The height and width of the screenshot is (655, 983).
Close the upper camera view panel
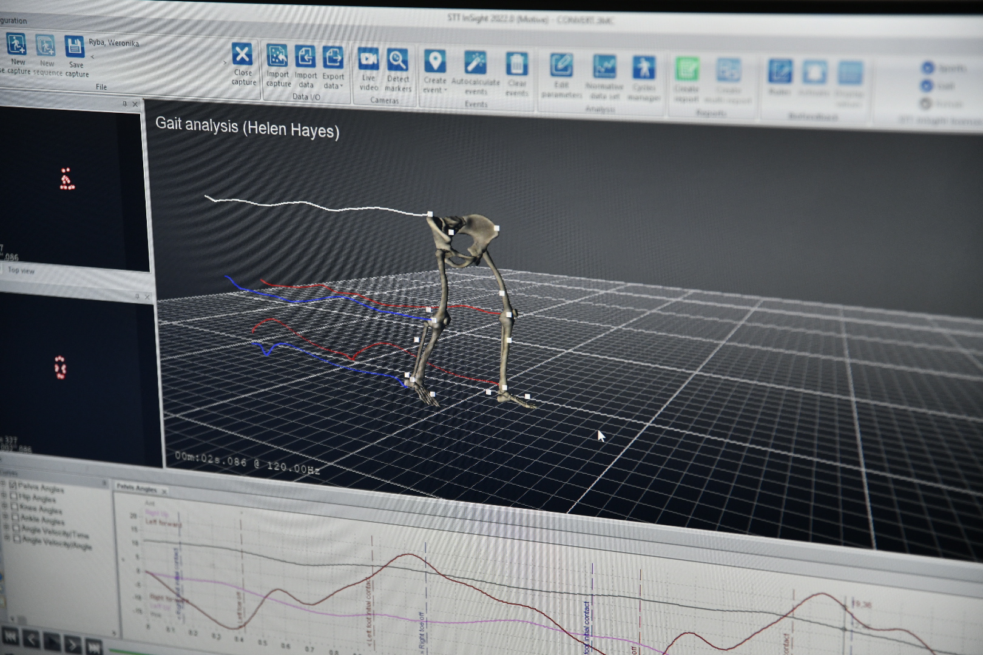135,104
